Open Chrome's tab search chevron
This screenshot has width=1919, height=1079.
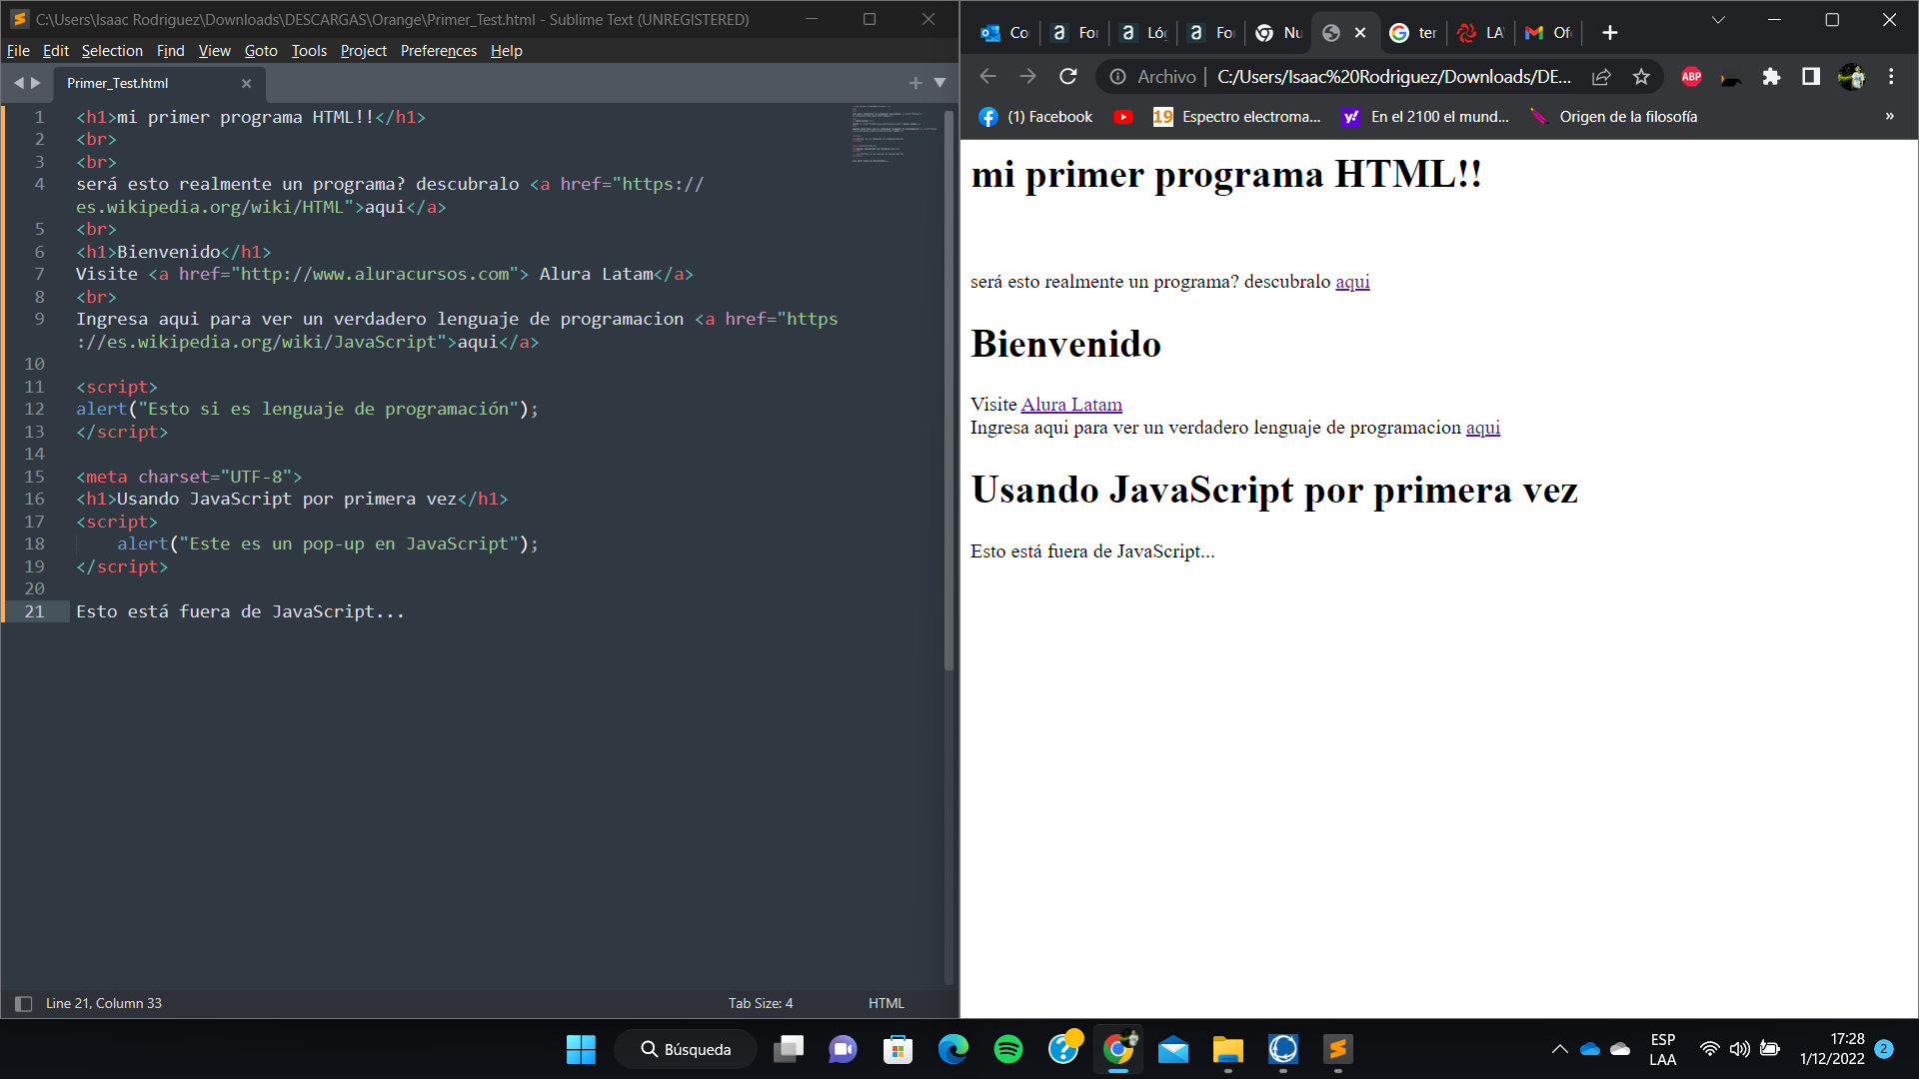point(1717,19)
